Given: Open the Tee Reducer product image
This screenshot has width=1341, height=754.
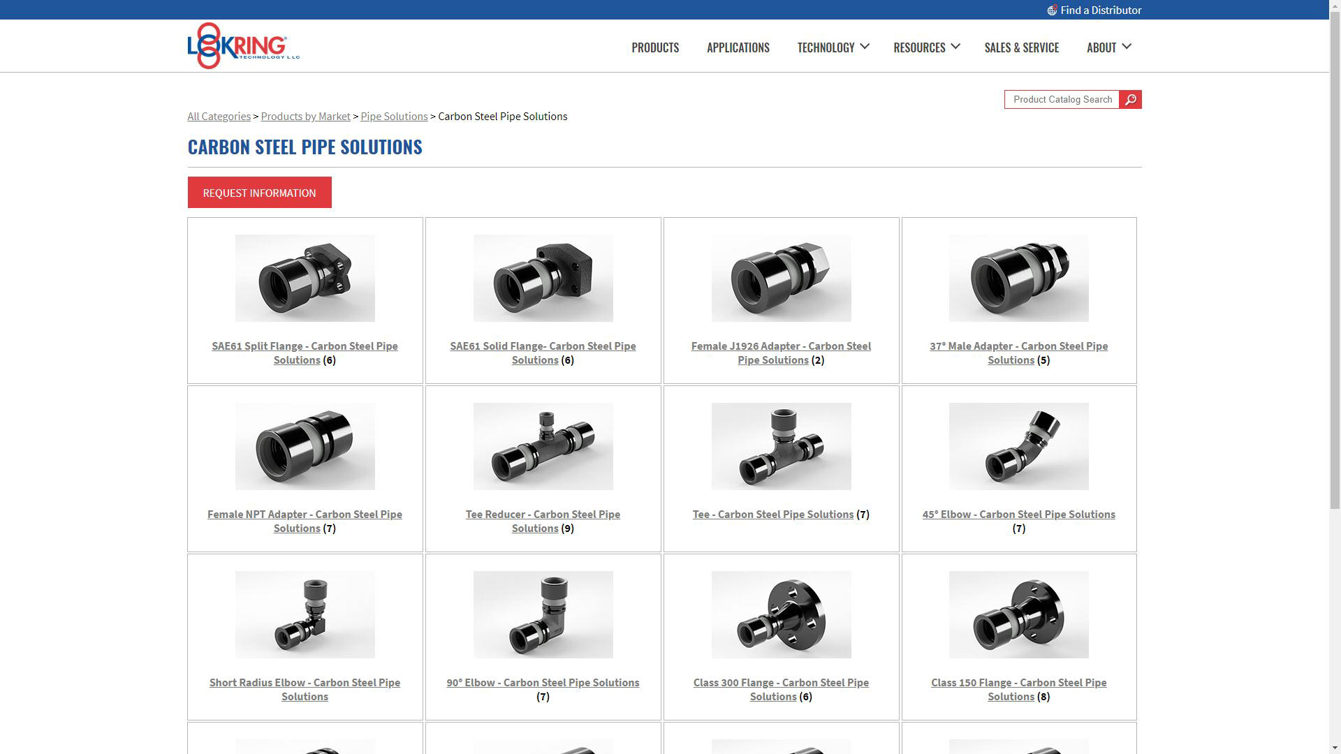Looking at the screenshot, I should coord(543,446).
